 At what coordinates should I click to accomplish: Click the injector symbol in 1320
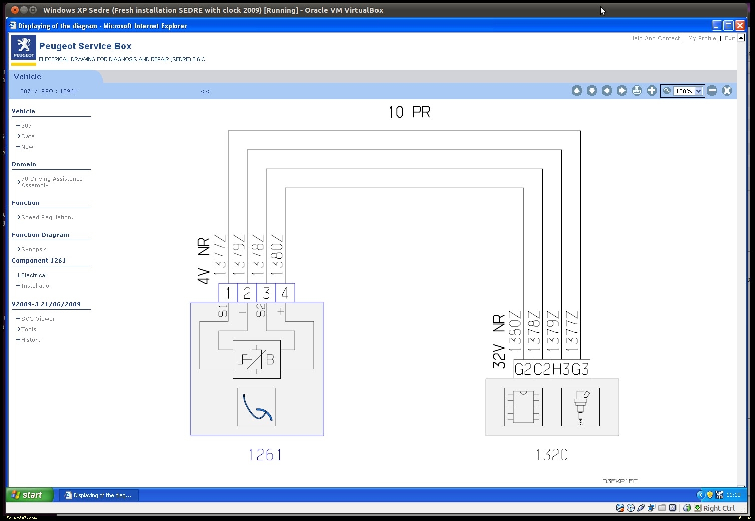pos(580,407)
